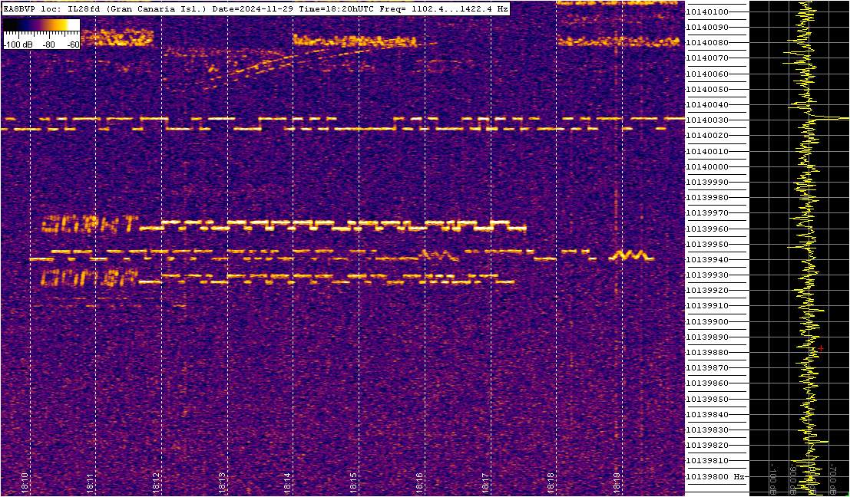Click the 10139810 frequency scale label
This screenshot has height=497, width=850.
(x=707, y=461)
